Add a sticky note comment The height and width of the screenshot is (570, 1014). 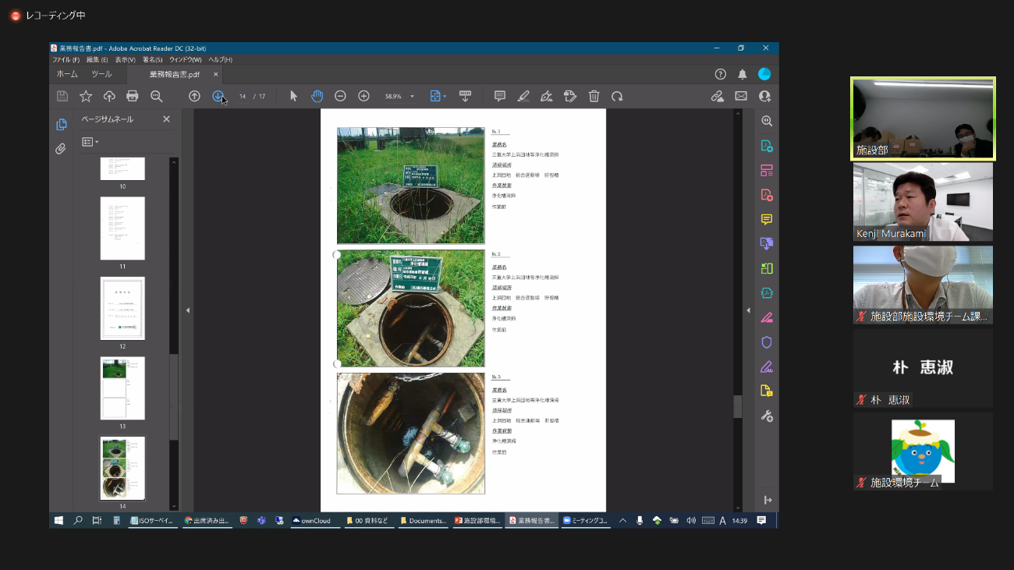(500, 96)
